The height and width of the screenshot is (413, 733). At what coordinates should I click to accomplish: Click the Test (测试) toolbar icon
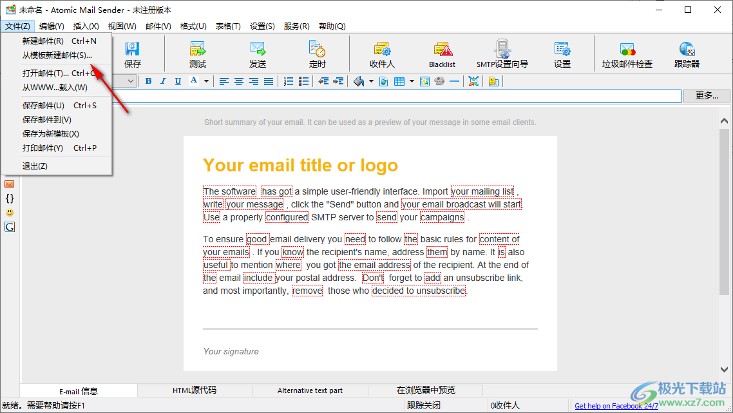click(198, 54)
